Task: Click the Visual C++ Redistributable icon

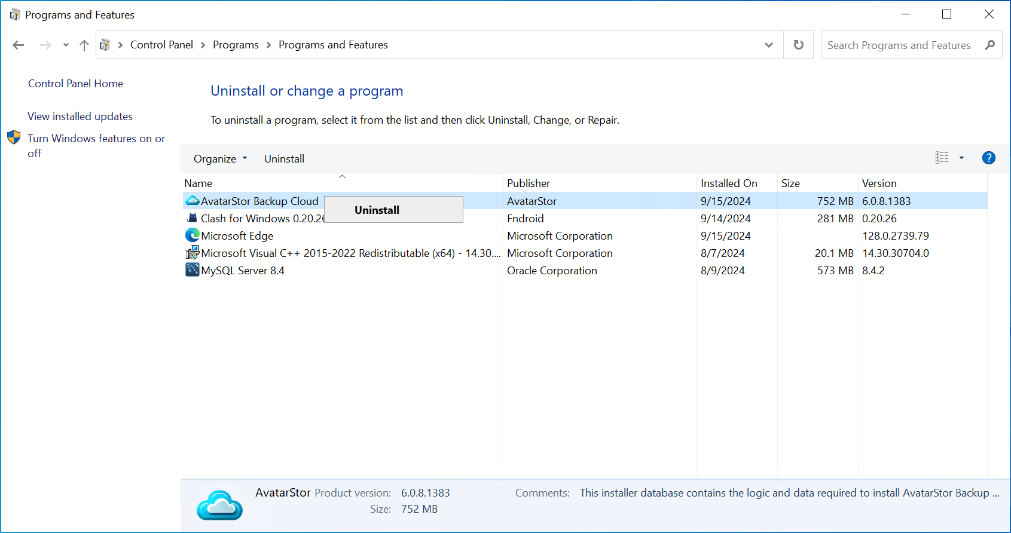Action: click(192, 253)
